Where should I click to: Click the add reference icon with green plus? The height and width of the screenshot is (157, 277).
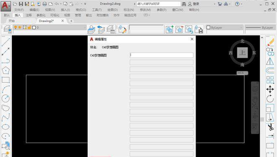[170, 29]
